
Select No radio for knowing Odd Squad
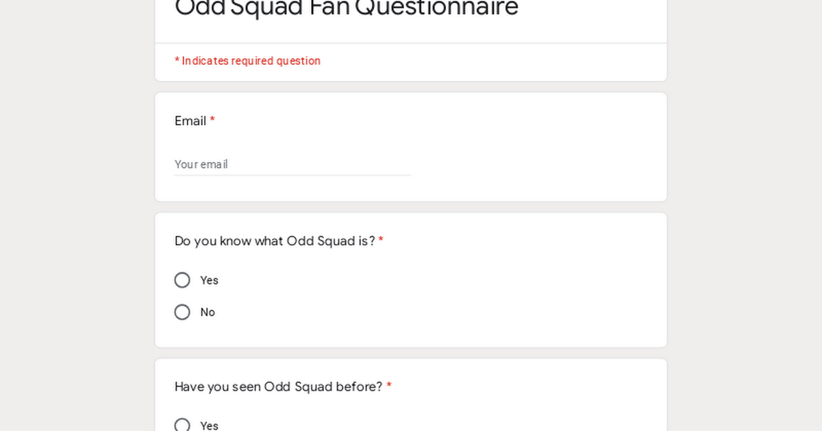(x=182, y=312)
